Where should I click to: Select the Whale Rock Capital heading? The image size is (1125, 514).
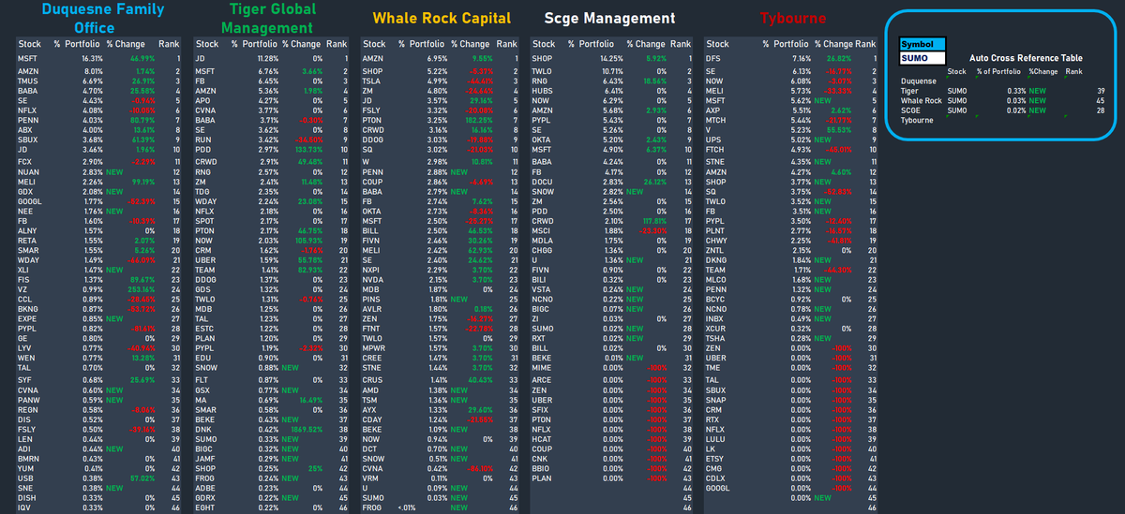coord(442,18)
